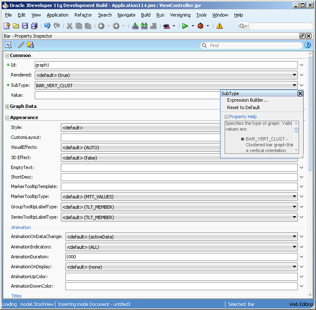
Task: Choose Expression Builder in SubType popup
Action: 247,100
